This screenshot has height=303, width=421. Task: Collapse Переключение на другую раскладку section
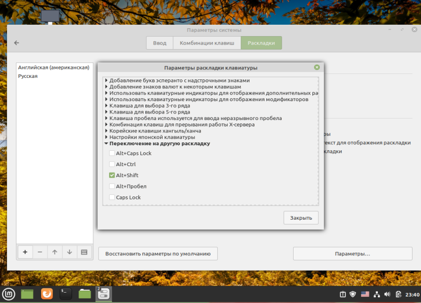106,143
